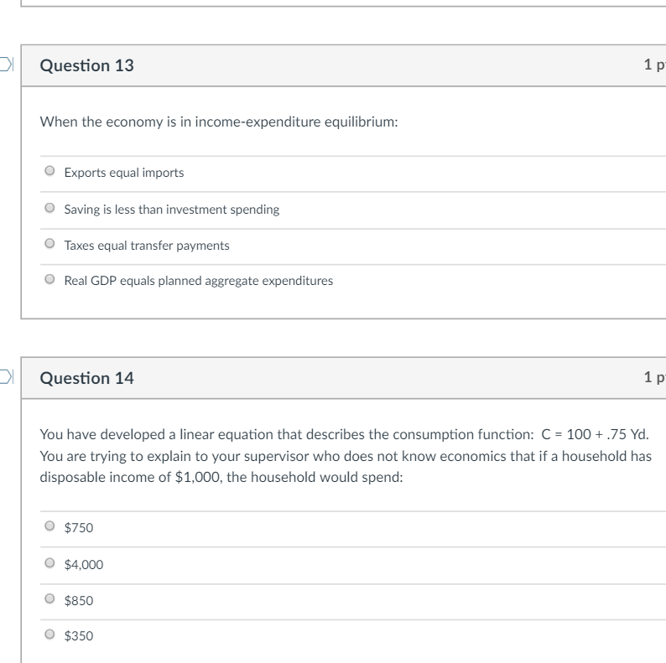Image resolution: width=666 pixels, height=663 pixels.
Task: Select 'Real GDP equals planned aggregate expenditures'
Action: pos(50,280)
